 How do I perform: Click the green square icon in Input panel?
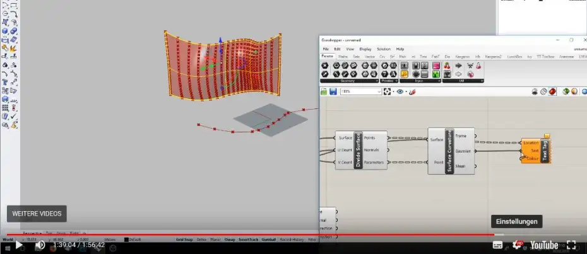click(436, 74)
